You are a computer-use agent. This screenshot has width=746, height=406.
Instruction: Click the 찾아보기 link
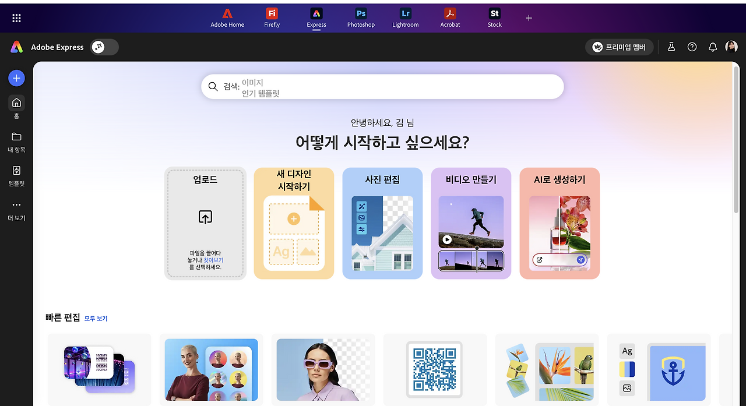(x=213, y=260)
